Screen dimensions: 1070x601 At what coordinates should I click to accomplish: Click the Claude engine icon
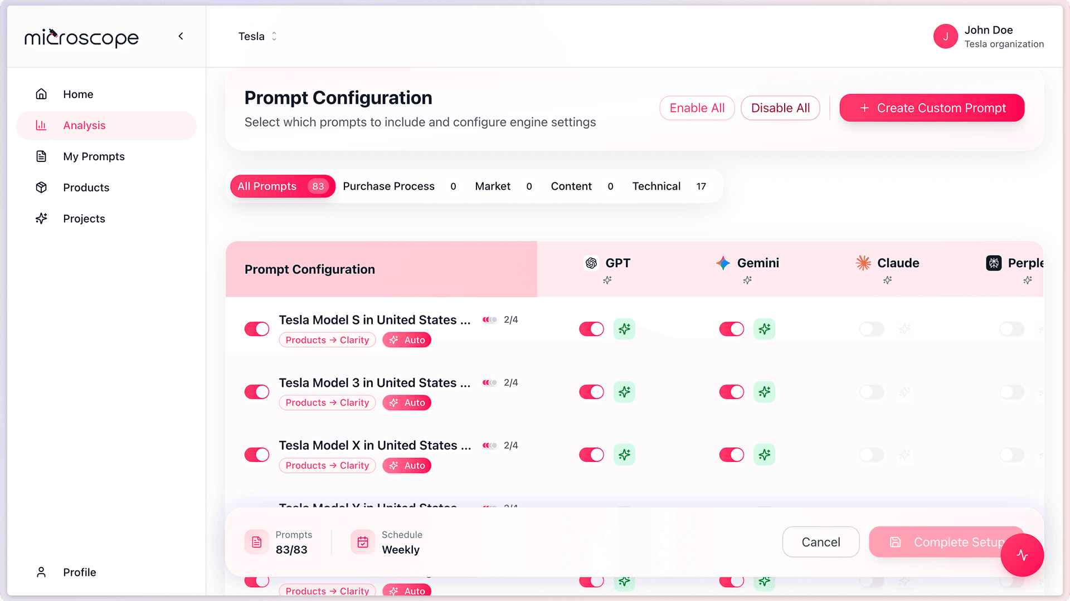863,263
